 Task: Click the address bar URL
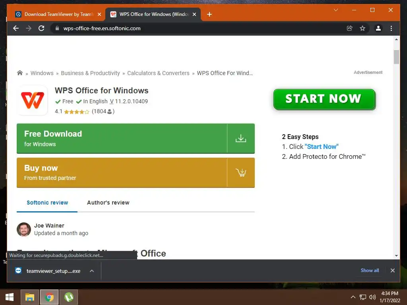click(x=102, y=28)
